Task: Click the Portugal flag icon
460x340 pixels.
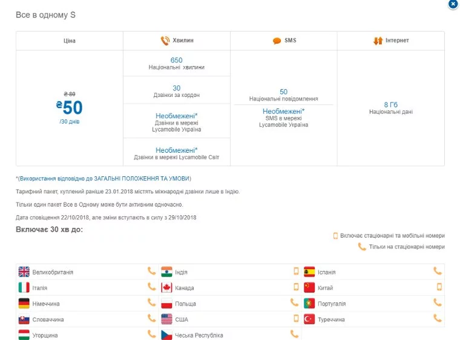Action: click(309, 303)
